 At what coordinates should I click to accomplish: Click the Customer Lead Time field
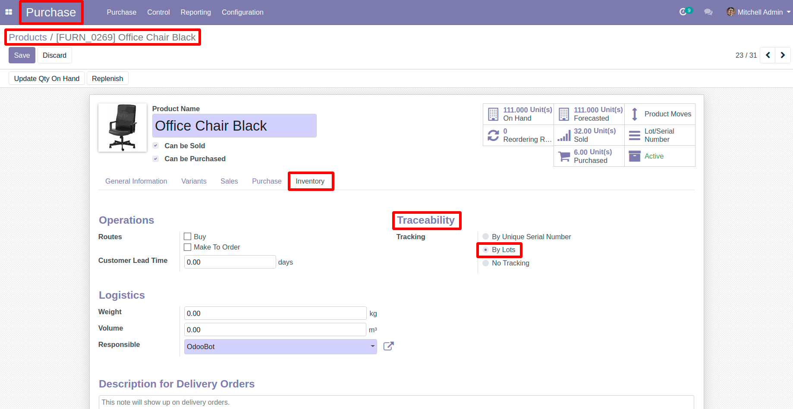(x=230, y=262)
